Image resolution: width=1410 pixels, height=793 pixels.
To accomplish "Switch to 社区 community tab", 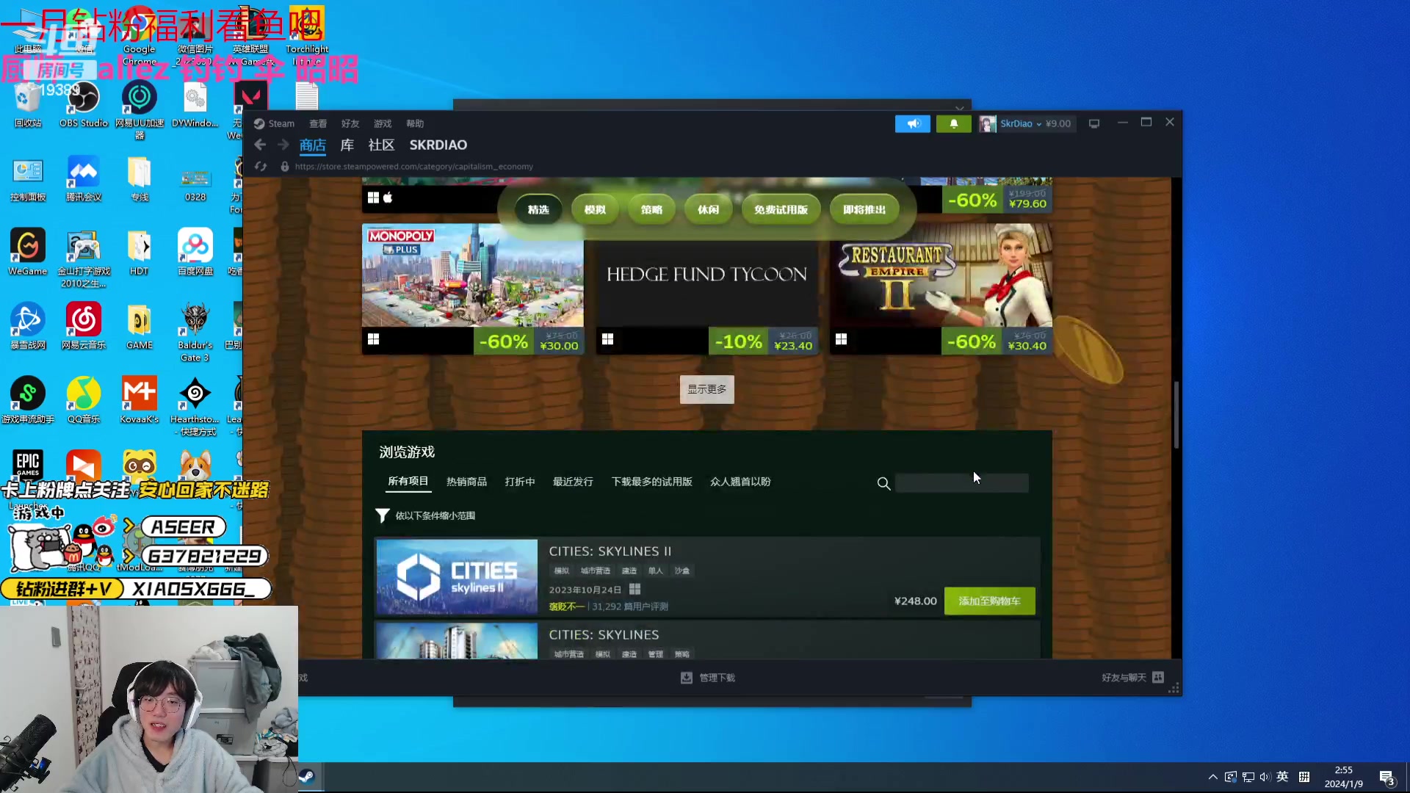I will click(381, 145).
